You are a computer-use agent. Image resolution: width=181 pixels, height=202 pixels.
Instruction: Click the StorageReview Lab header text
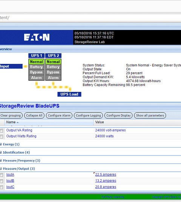(89, 42)
